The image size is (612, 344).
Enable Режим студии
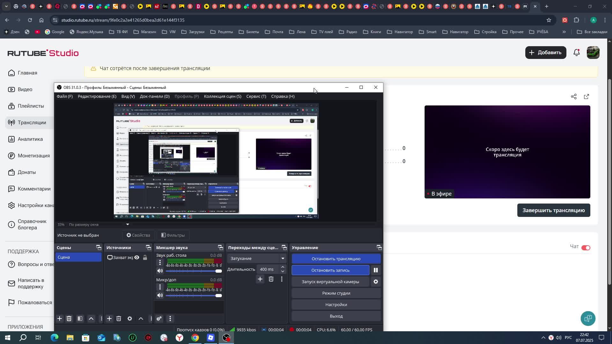[336, 293]
